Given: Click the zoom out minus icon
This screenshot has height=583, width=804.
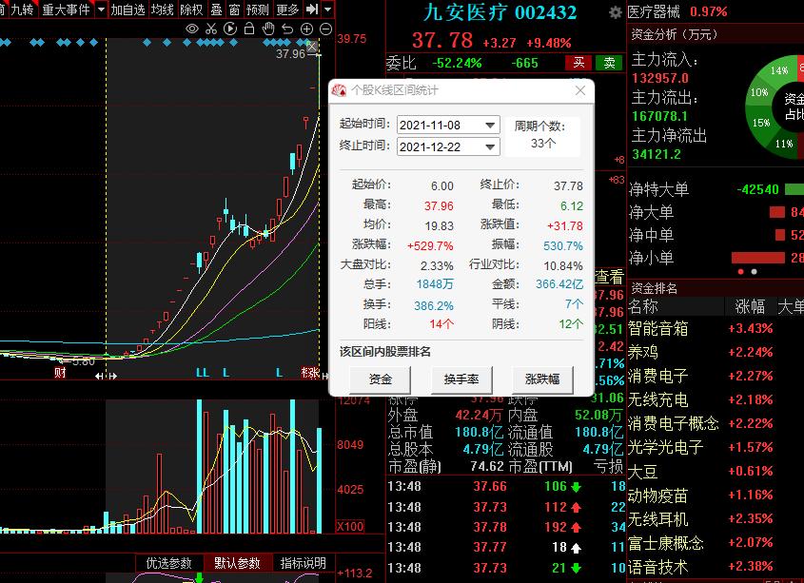Looking at the screenshot, I should [x=324, y=30].
